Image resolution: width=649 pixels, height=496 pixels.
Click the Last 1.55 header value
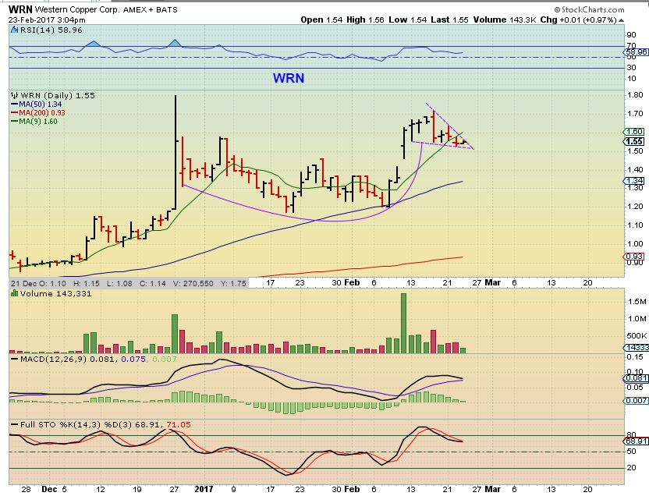pyautogui.click(x=449, y=19)
